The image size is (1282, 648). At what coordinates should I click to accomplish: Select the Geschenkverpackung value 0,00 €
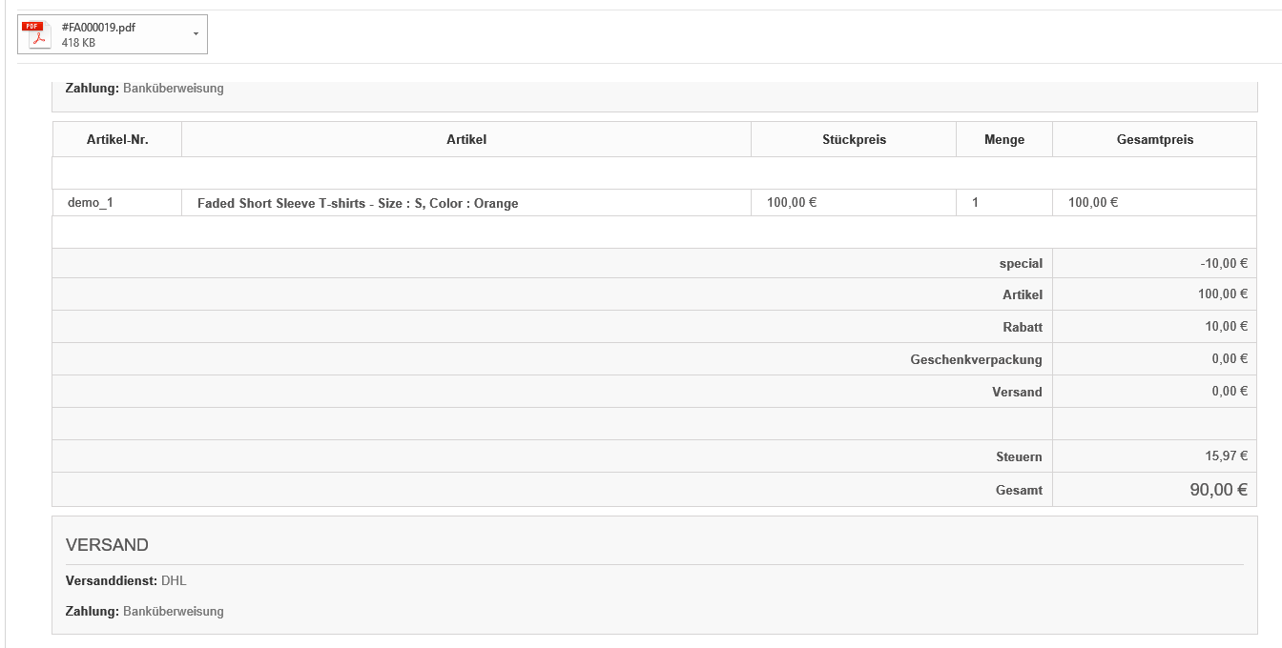1230,358
